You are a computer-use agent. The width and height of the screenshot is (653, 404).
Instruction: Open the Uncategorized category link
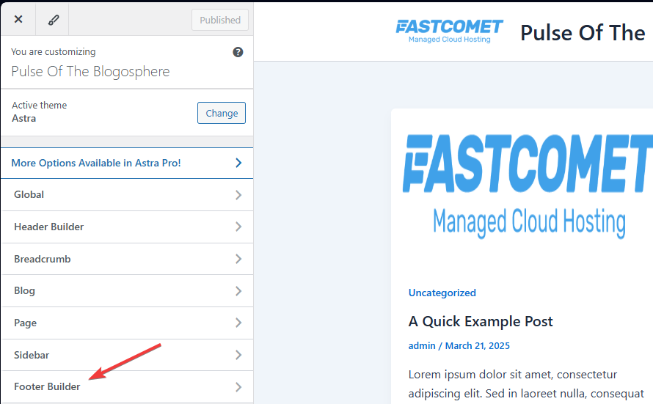pos(442,293)
